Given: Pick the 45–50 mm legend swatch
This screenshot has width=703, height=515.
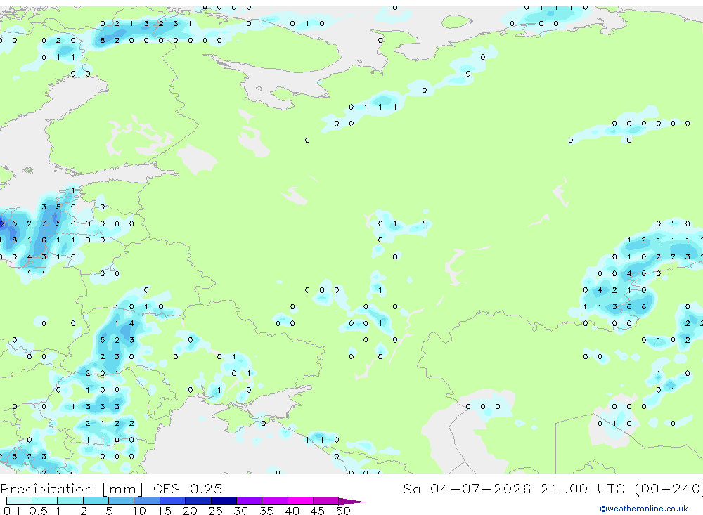Looking at the screenshot, I should click(x=326, y=501).
